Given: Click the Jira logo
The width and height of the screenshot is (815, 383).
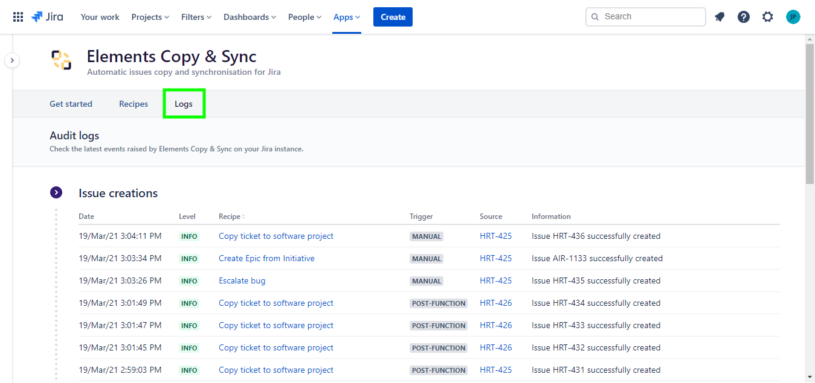Looking at the screenshot, I should [x=47, y=16].
